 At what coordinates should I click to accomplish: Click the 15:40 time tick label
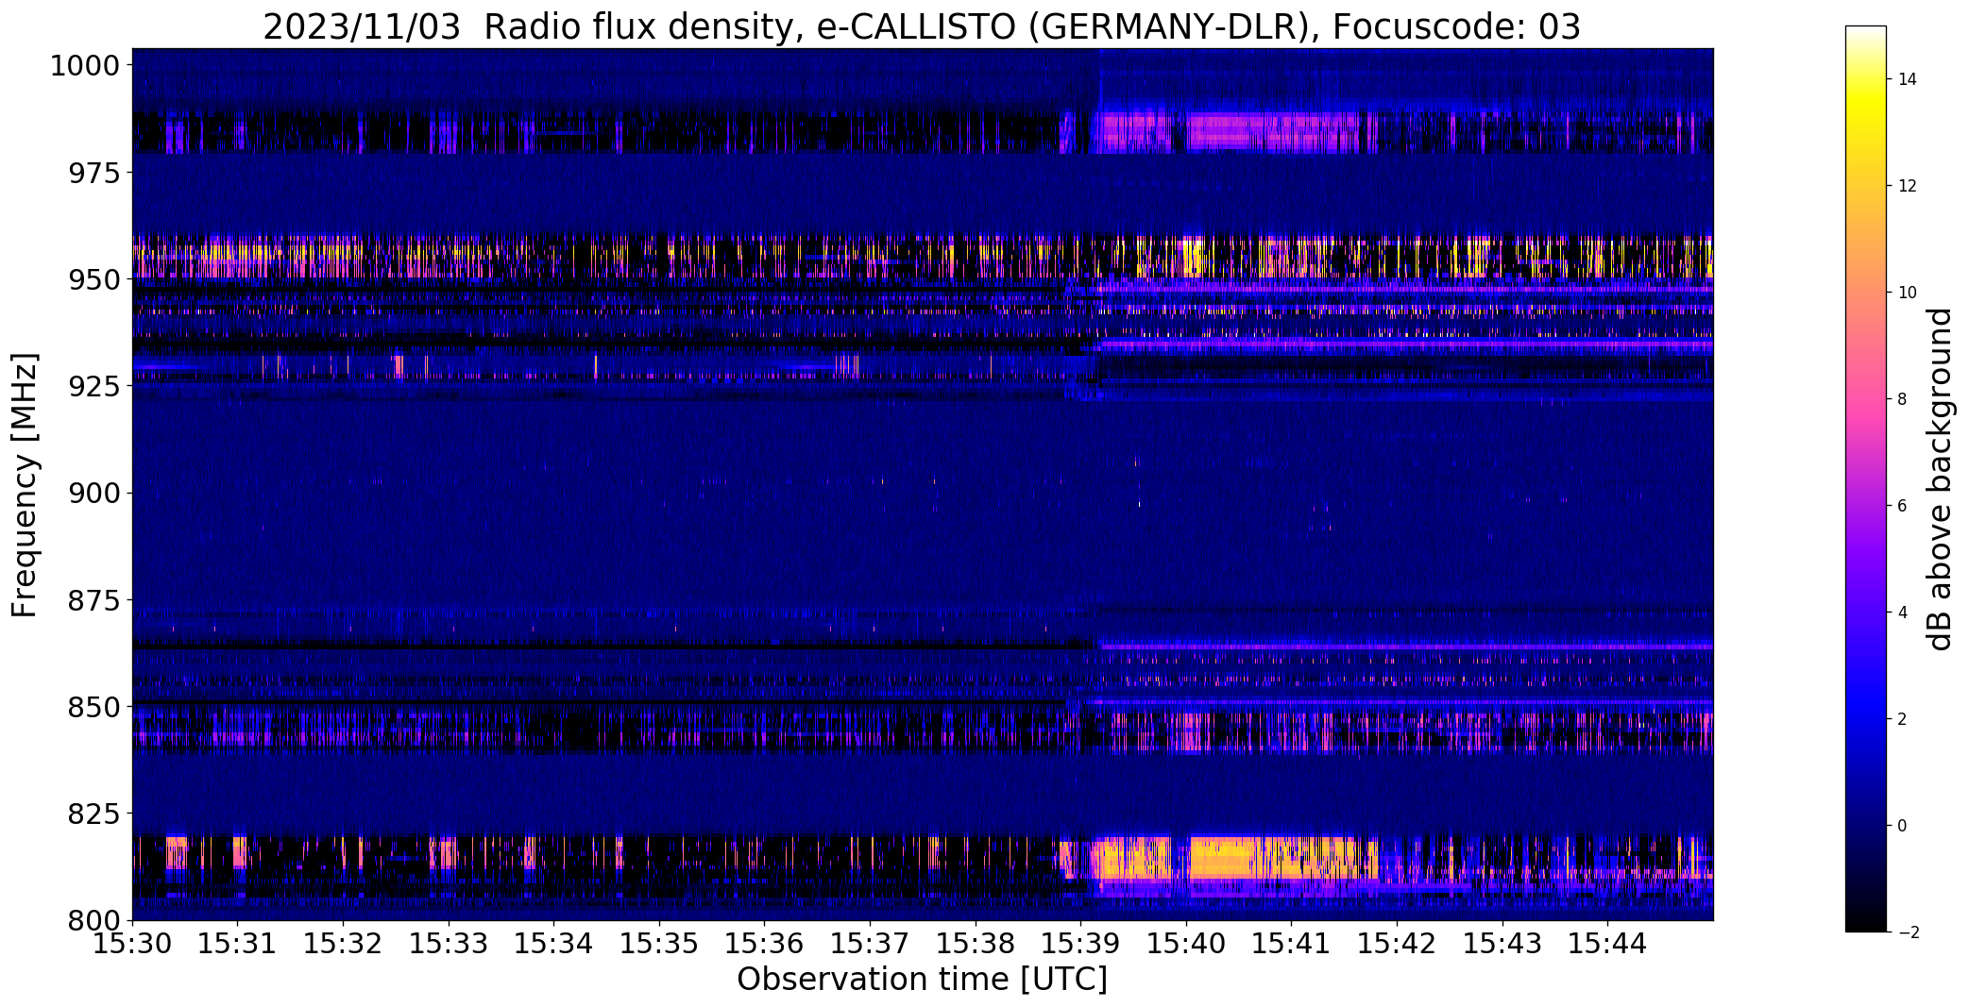[x=1186, y=944]
